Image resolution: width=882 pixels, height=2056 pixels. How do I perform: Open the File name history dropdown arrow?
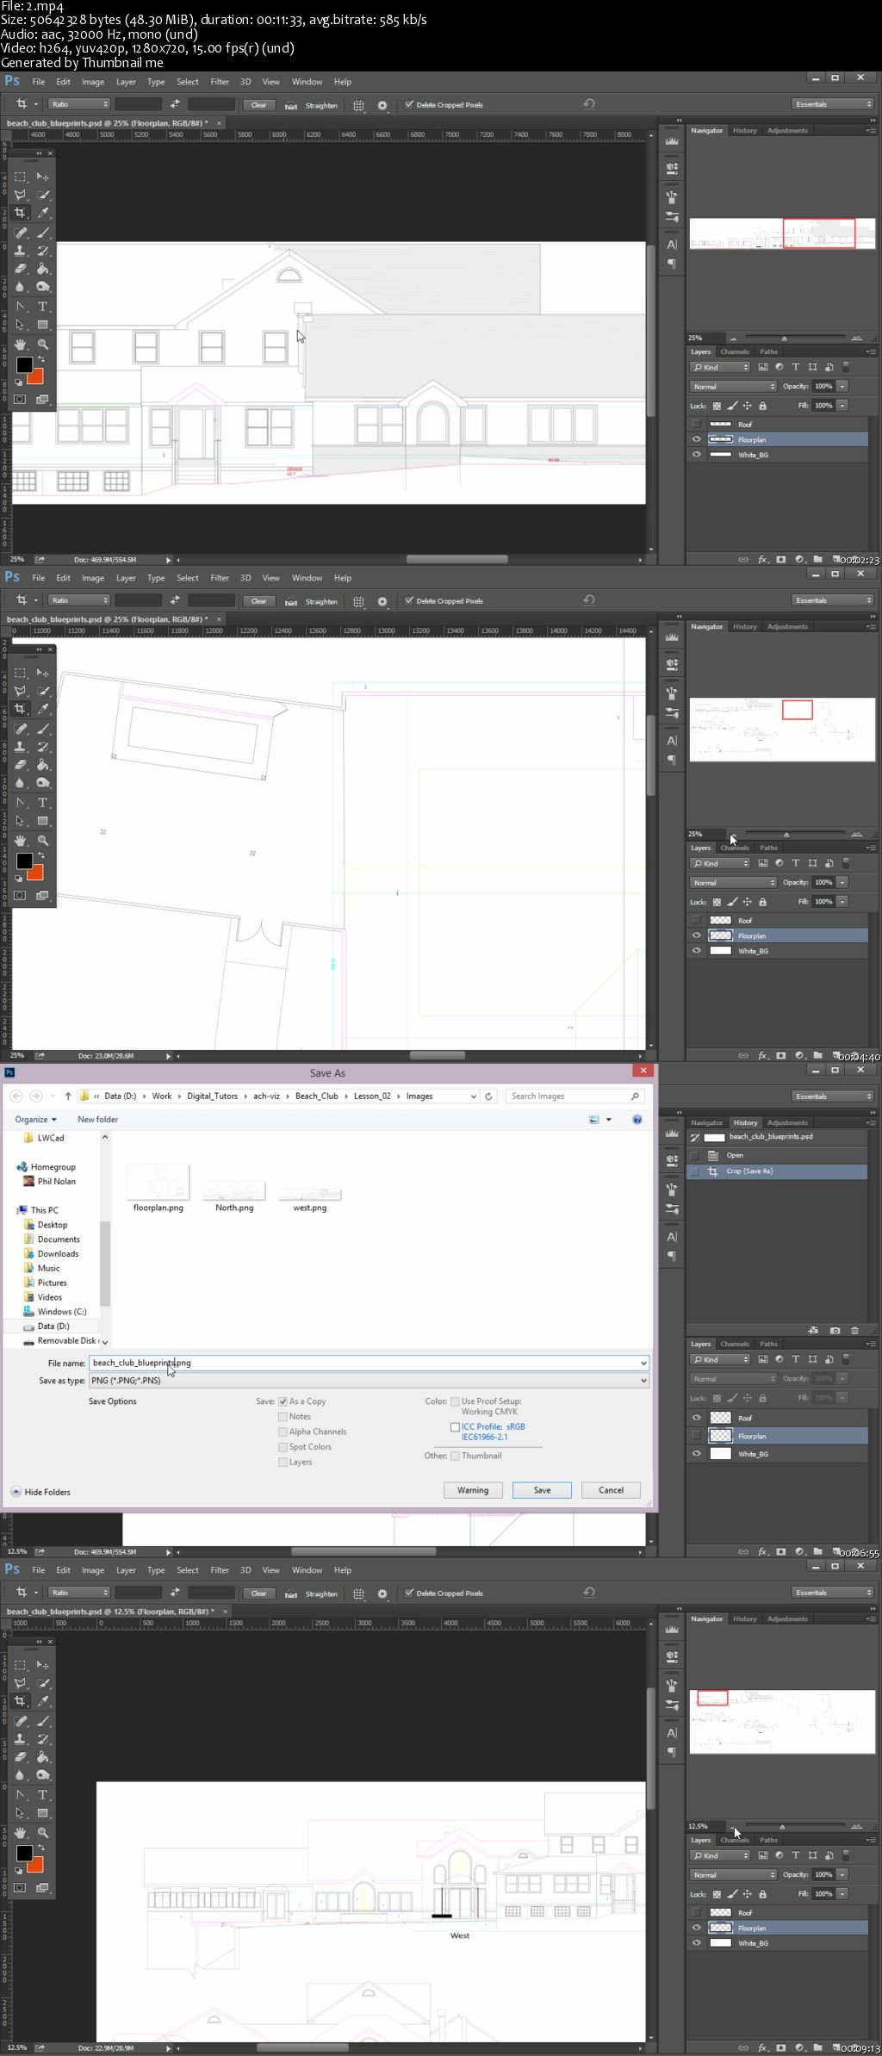(x=643, y=1363)
